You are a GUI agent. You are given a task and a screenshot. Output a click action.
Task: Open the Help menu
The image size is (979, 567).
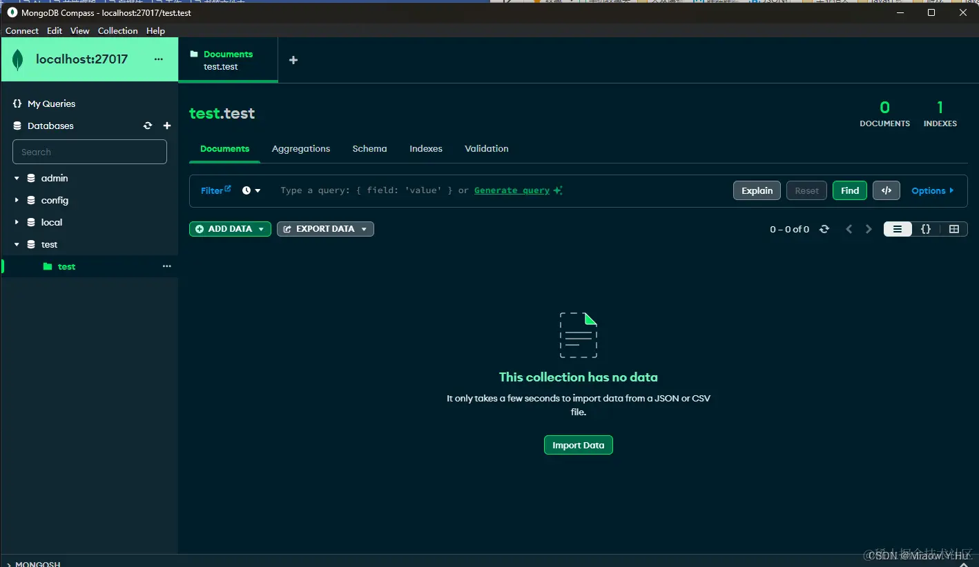(x=156, y=30)
